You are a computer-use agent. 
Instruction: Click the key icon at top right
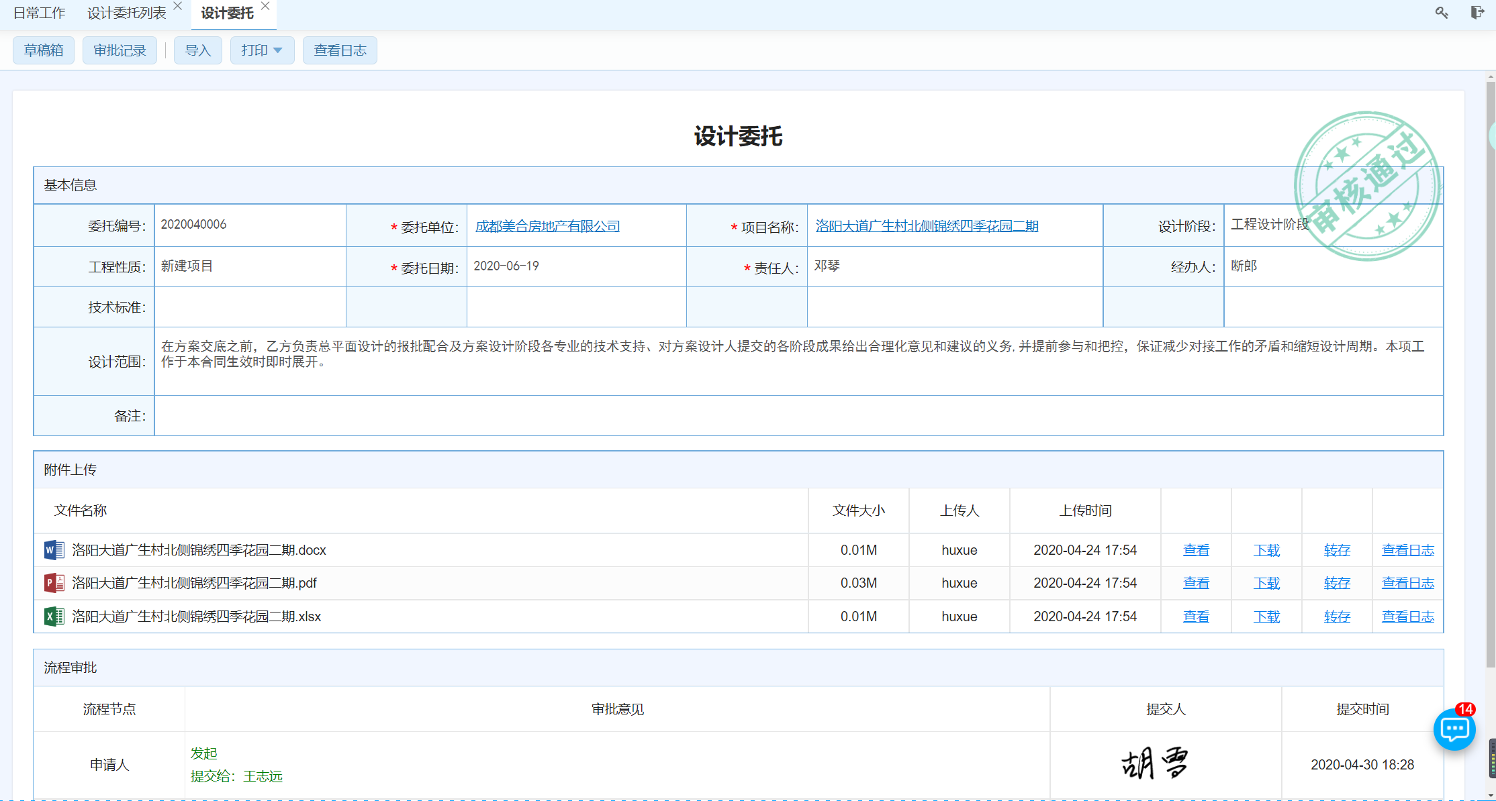click(1442, 13)
